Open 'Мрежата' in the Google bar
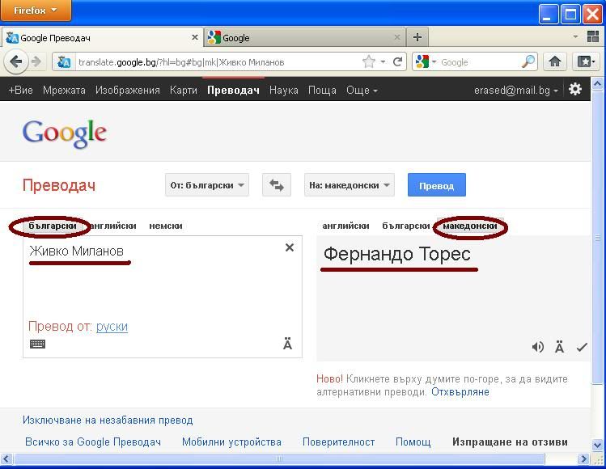The image size is (606, 469). [x=64, y=90]
